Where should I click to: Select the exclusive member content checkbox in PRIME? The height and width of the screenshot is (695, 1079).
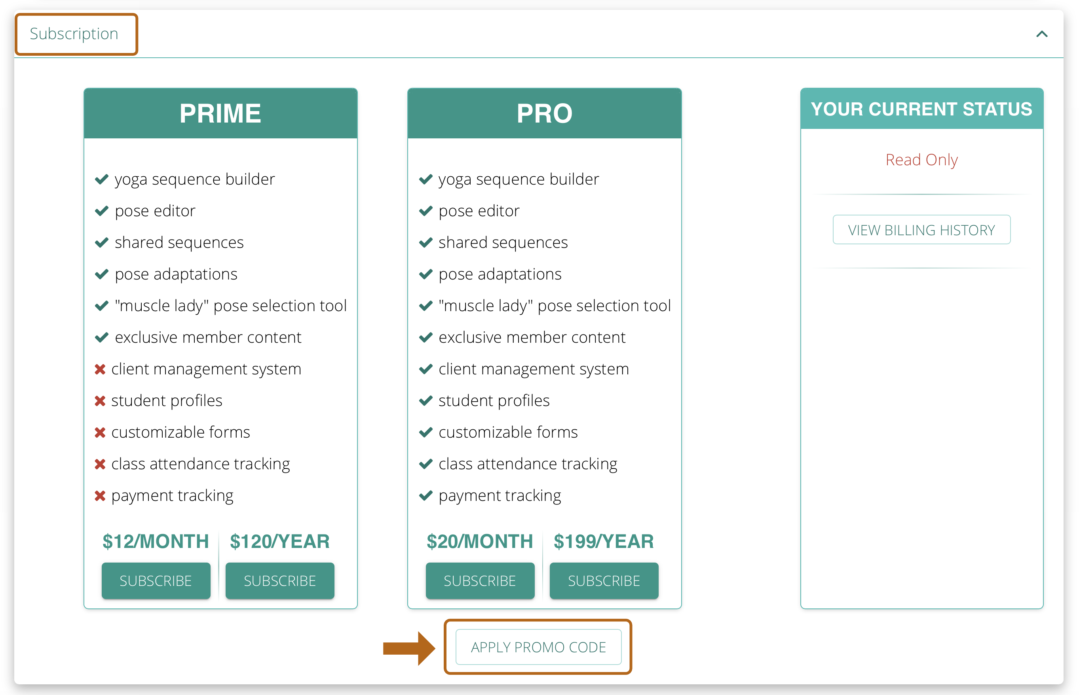[103, 337]
